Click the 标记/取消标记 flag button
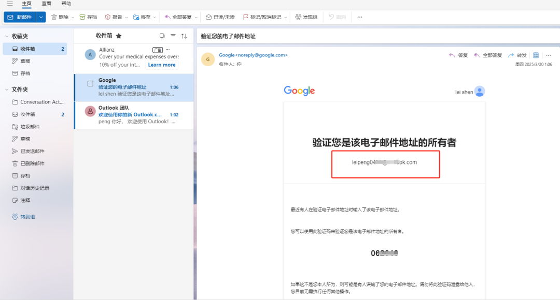 pos(262,17)
